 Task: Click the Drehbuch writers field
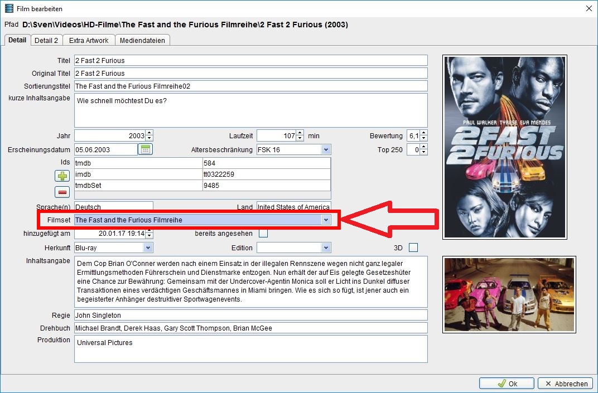[x=251, y=328]
